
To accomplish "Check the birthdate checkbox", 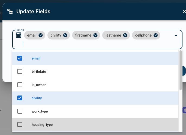I will point(20,71).
